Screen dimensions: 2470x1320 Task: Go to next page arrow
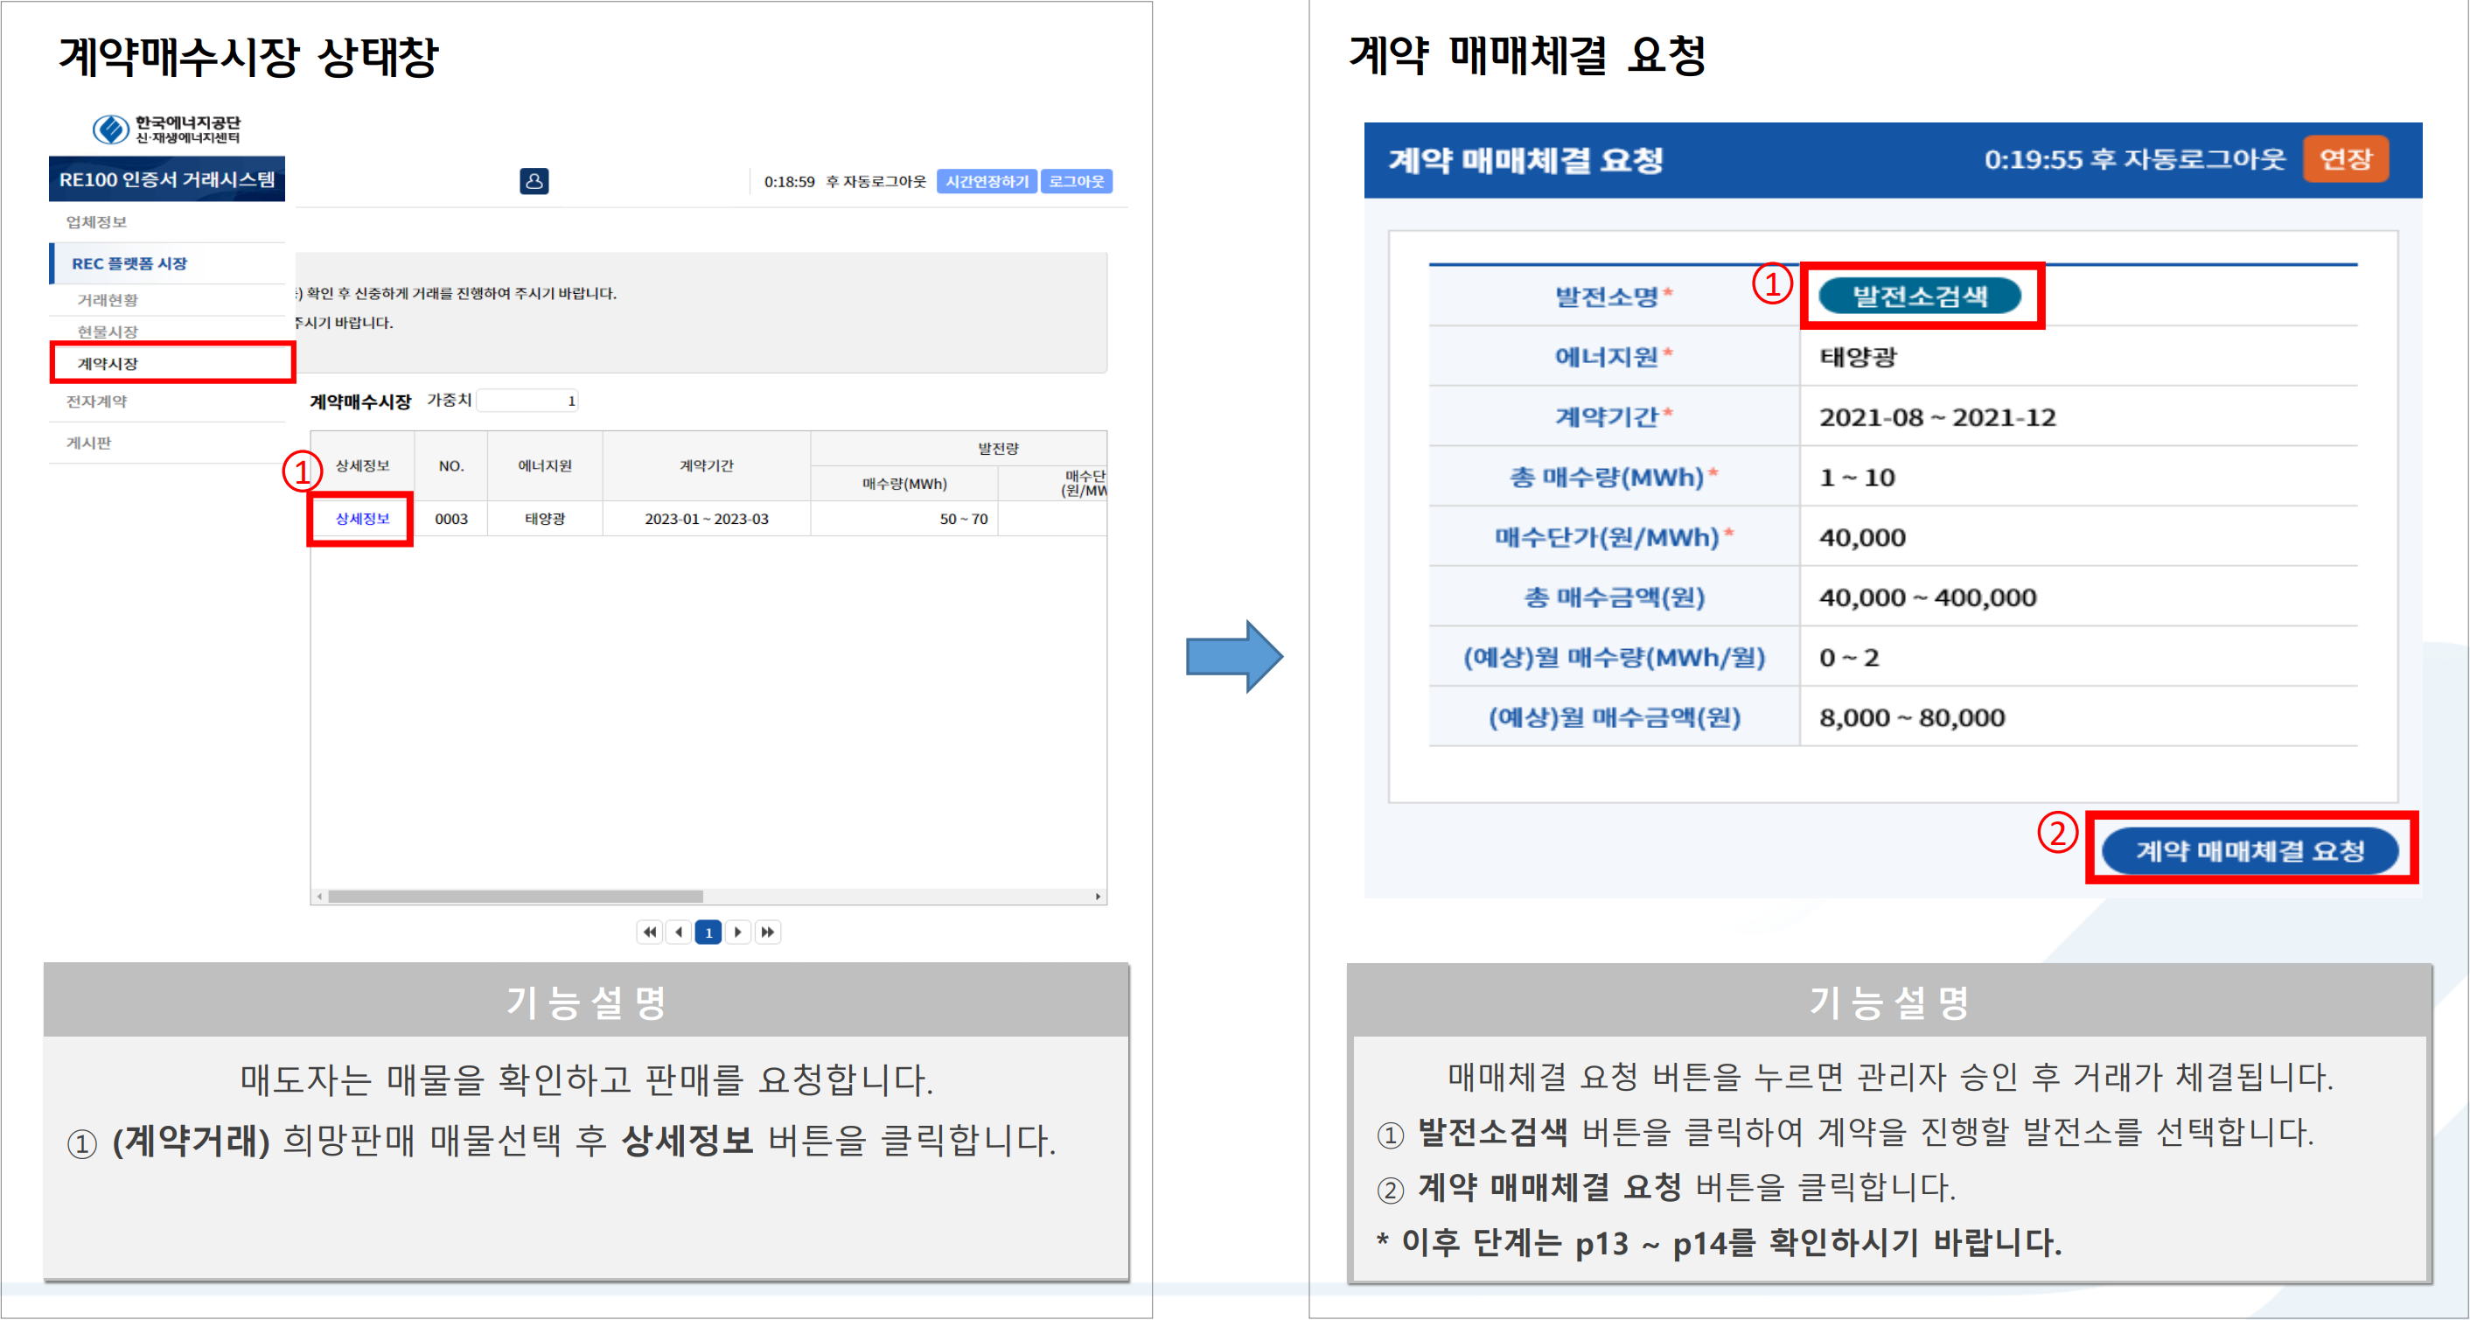point(737,932)
